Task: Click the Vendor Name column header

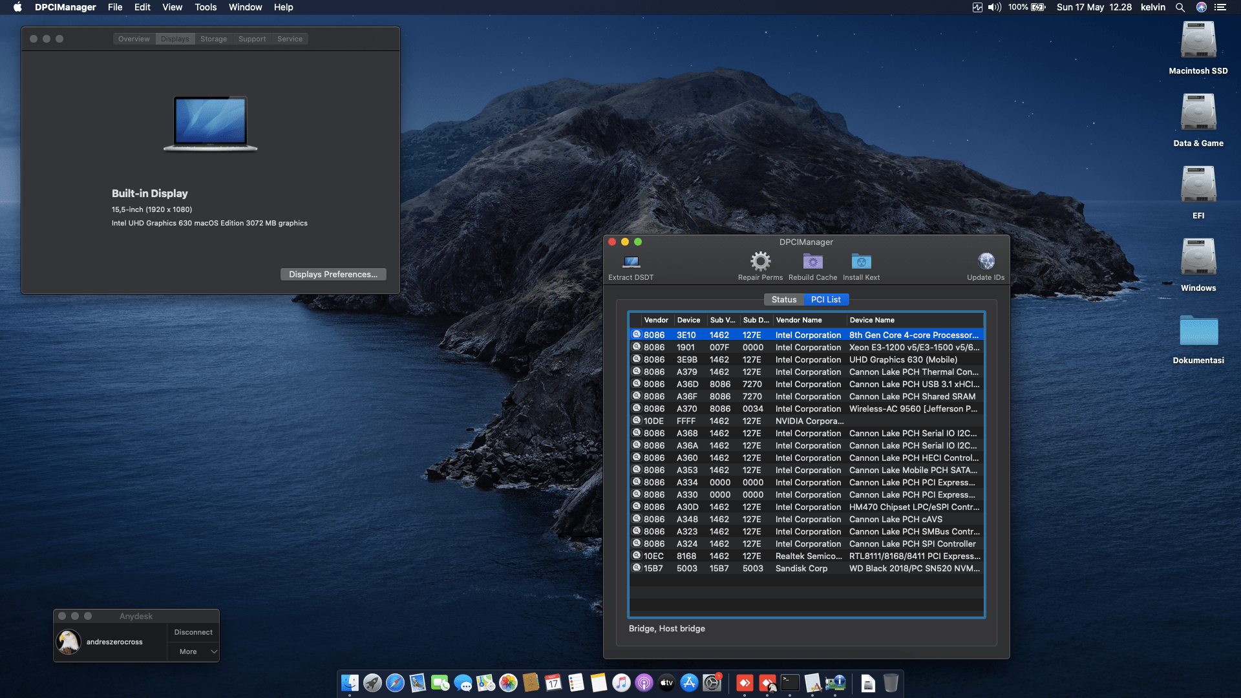Action: tap(810, 320)
